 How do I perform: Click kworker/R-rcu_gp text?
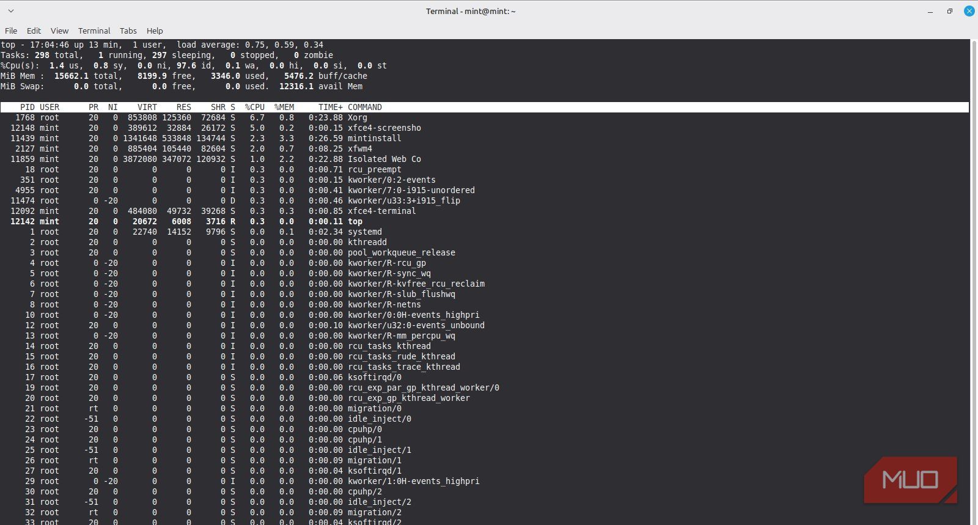tap(387, 263)
